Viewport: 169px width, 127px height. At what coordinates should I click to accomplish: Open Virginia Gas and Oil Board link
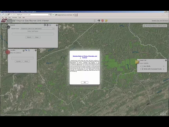tap(160, 21)
